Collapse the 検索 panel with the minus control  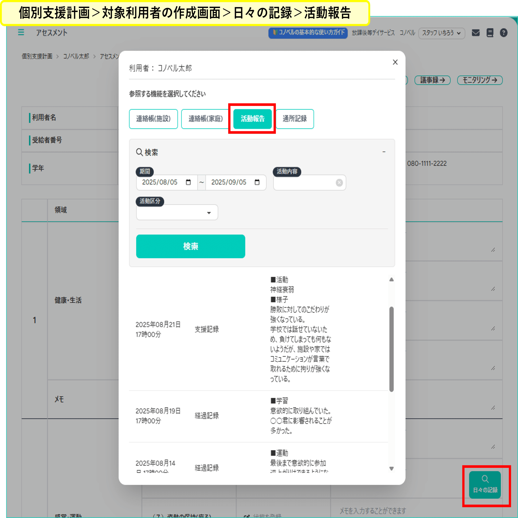(x=384, y=152)
